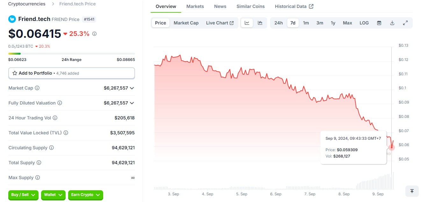This screenshot has width=421, height=202.
Task: Click the 24h Range price bar
Action: click(x=71, y=54)
